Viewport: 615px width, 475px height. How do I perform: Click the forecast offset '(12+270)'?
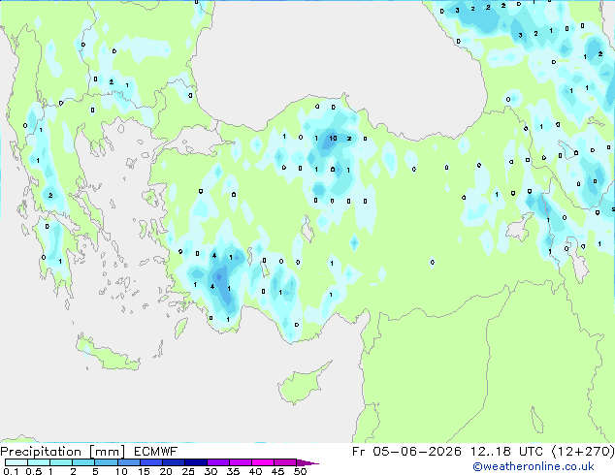[583, 452]
